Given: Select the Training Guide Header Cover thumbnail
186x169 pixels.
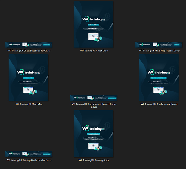Looking at the screenshot, I should click(29, 154).
